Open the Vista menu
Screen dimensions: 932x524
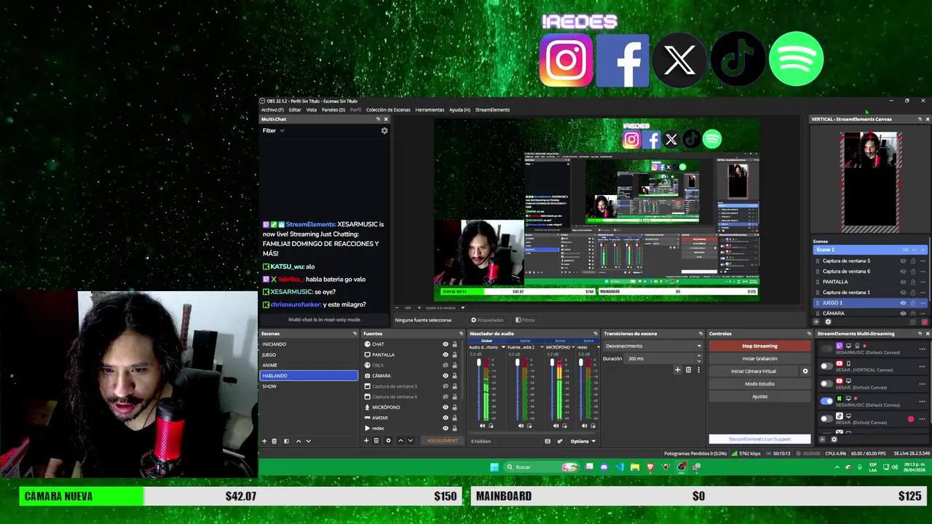pos(312,110)
